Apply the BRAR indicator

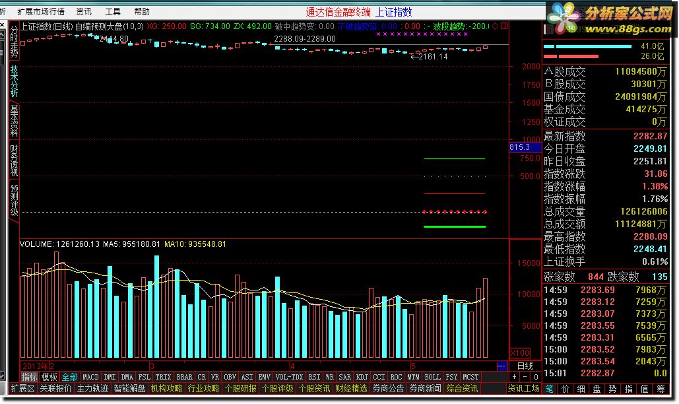[x=185, y=377]
